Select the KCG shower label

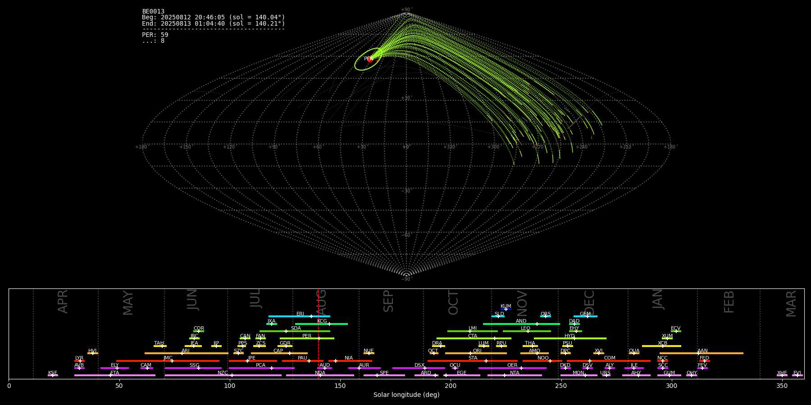coord(322,321)
